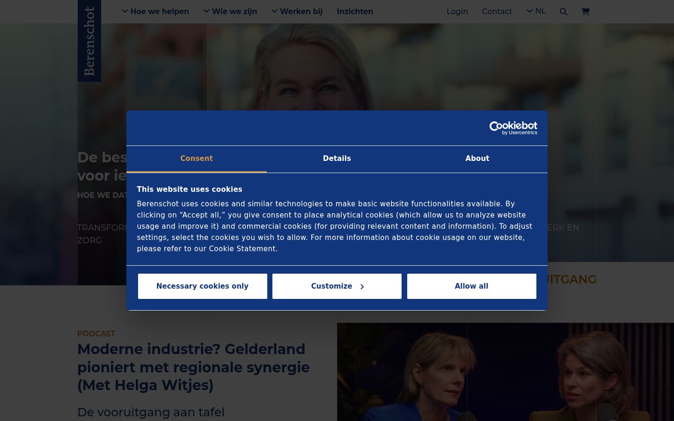The width and height of the screenshot is (674, 421).
Task: Click the Customize button
Action: (x=337, y=286)
